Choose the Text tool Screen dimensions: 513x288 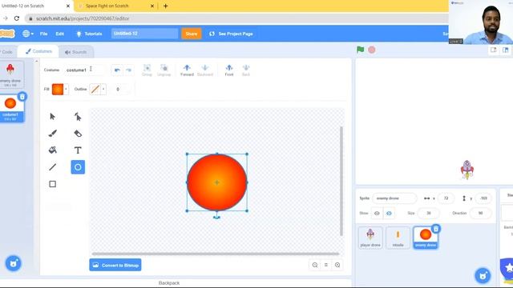tap(78, 150)
